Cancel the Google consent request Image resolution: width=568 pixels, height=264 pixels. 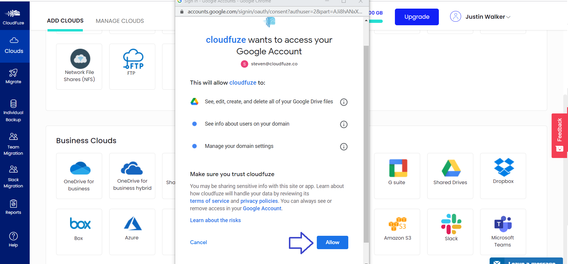[x=198, y=242]
